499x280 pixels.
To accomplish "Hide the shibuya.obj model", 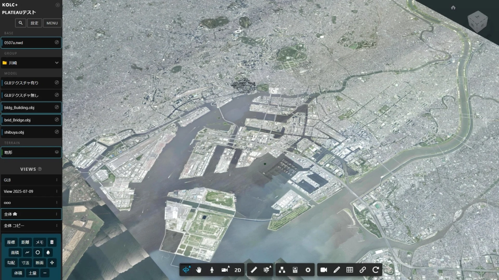I will [57, 132].
